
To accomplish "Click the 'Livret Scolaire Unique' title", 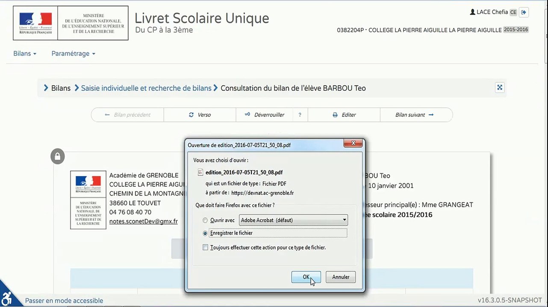I will pyautogui.click(x=202, y=18).
